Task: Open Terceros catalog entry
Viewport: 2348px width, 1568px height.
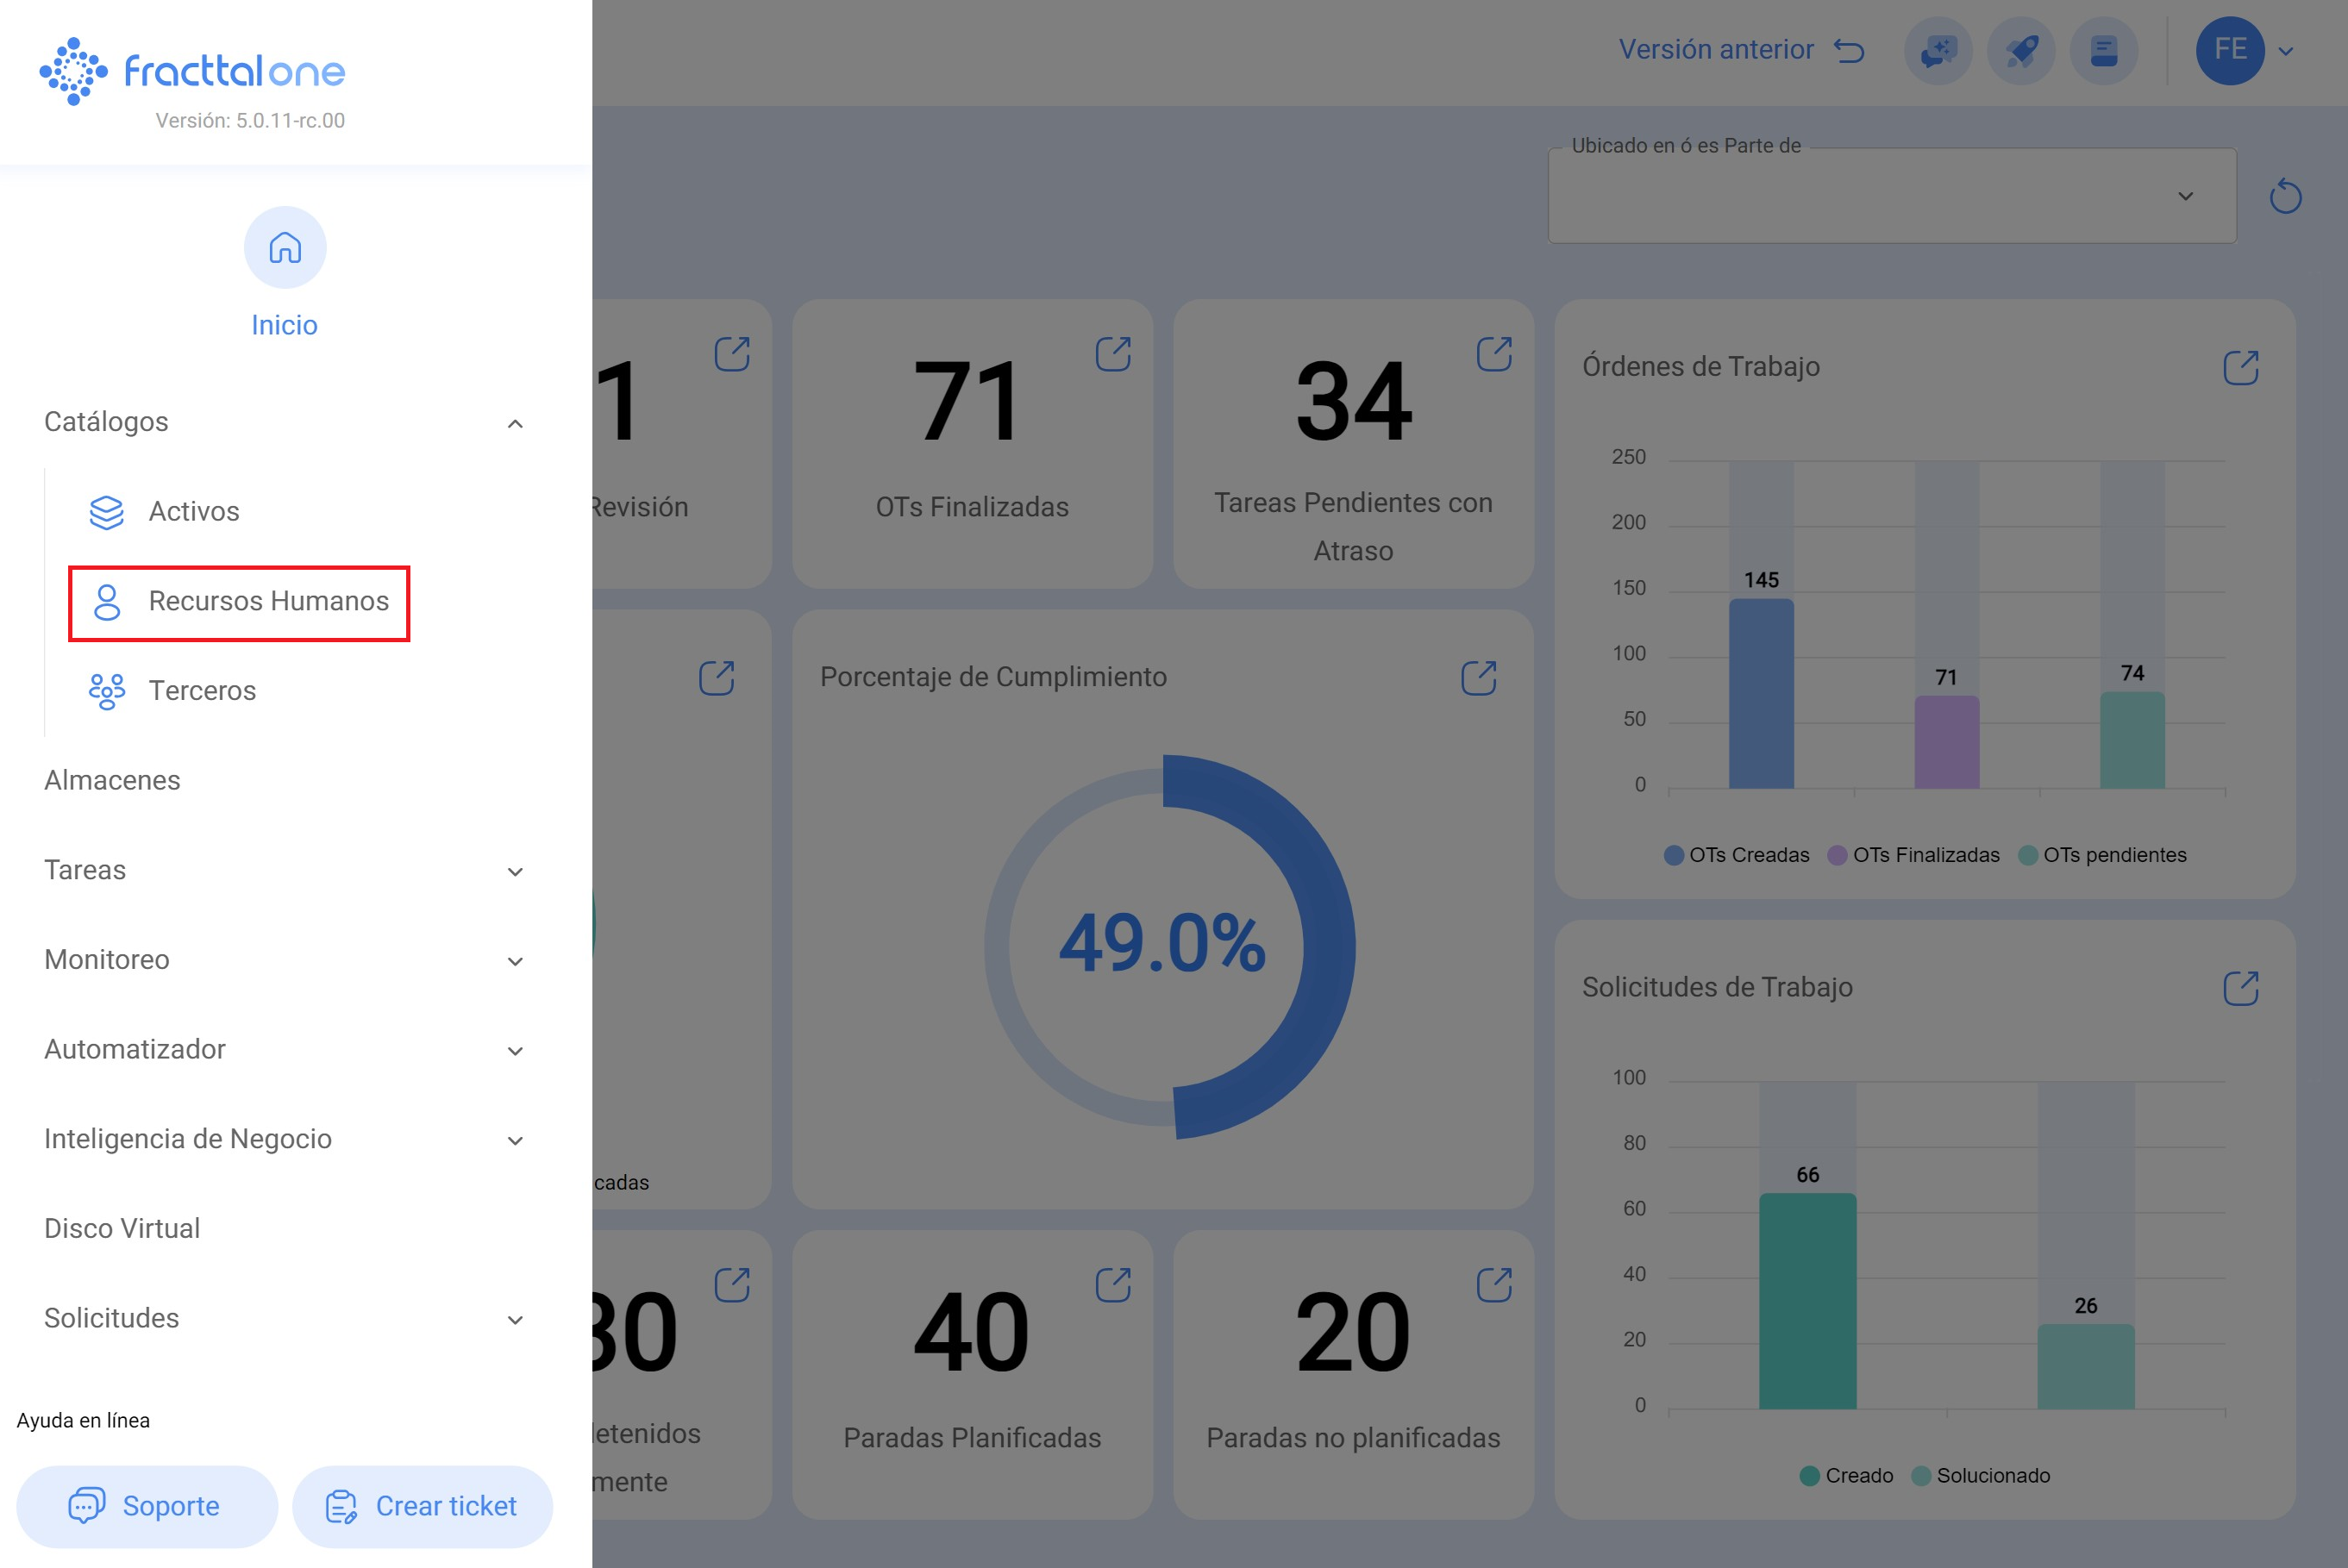Action: (x=201, y=691)
